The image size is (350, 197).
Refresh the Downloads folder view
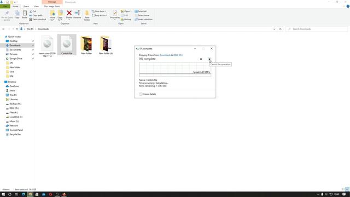pos(281,29)
